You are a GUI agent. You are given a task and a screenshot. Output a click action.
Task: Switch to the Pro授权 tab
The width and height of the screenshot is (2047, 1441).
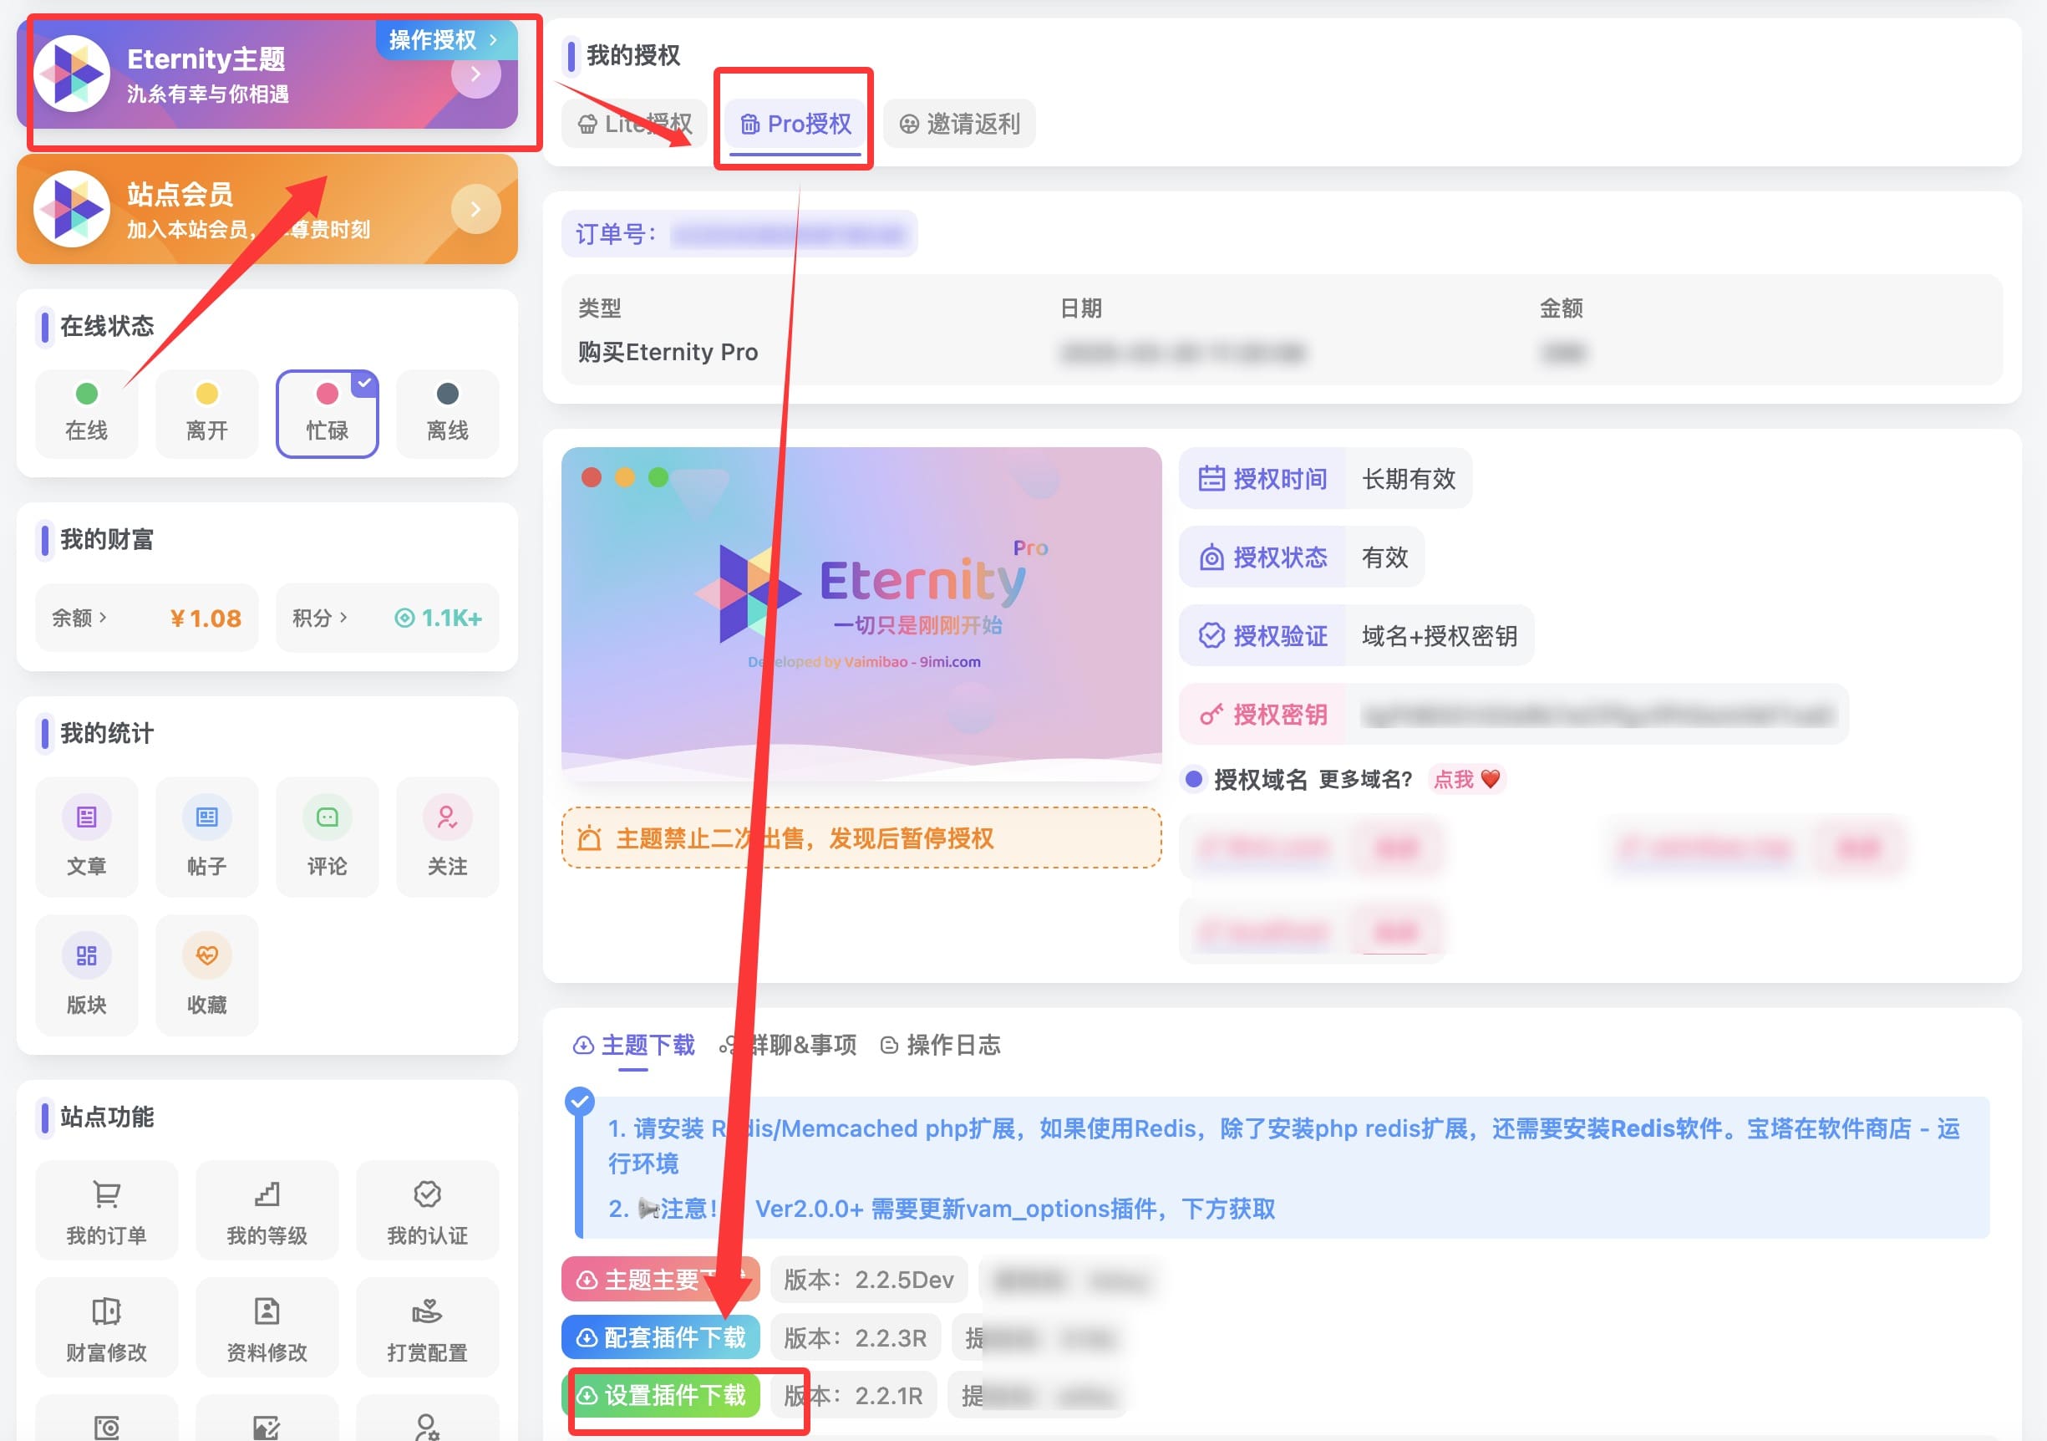[795, 124]
